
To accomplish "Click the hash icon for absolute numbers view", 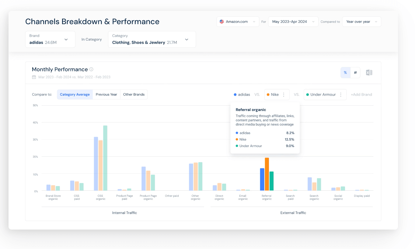I will pyautogui.click(x=355, y=73).
